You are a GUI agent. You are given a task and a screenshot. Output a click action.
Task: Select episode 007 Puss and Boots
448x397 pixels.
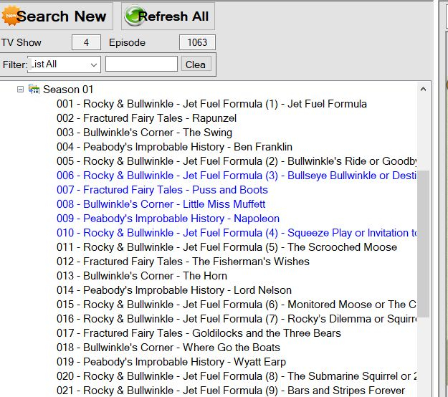point(162,190)
